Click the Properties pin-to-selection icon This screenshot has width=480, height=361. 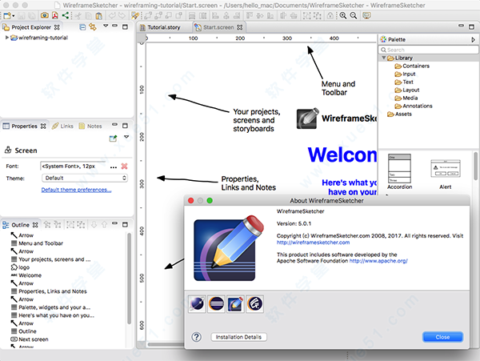[x=113, y=138]
